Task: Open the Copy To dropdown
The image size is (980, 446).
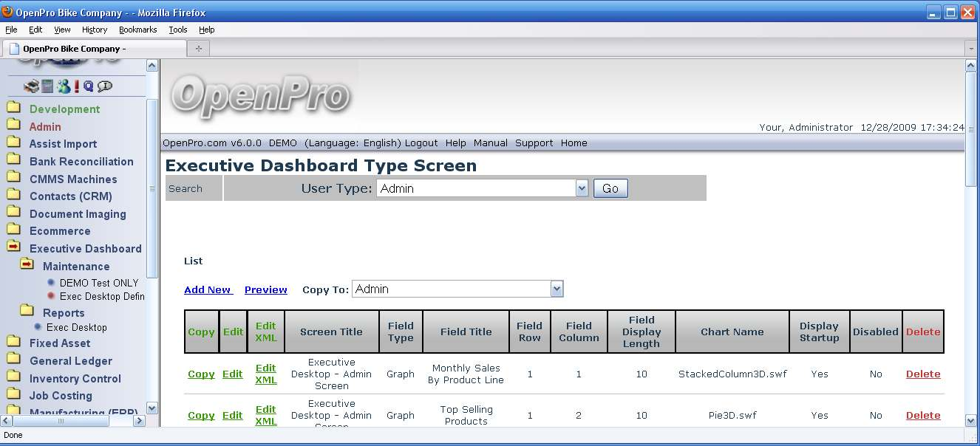Action: (x=557, y=289)
